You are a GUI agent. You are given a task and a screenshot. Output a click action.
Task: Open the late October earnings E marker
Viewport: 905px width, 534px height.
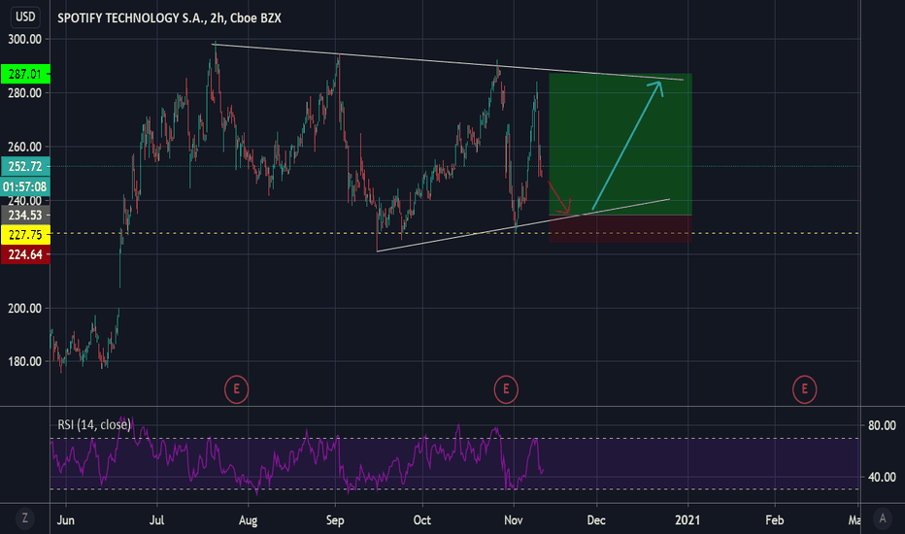point(506,389)
